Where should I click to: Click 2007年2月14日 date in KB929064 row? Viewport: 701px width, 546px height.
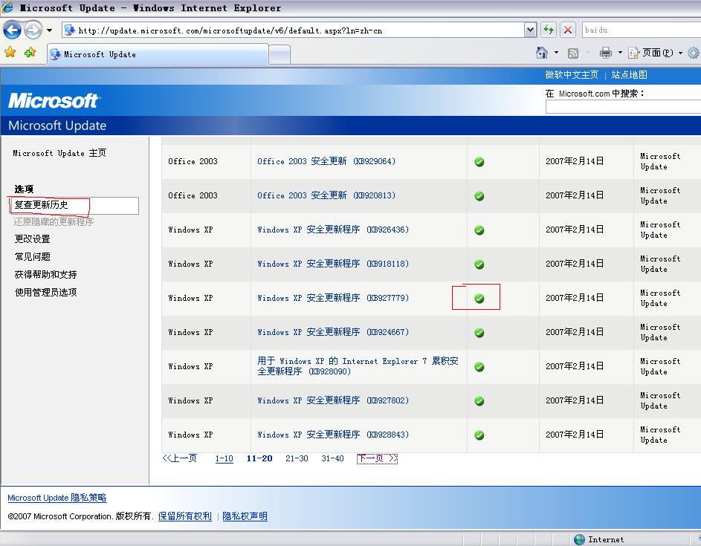point(575,161)
